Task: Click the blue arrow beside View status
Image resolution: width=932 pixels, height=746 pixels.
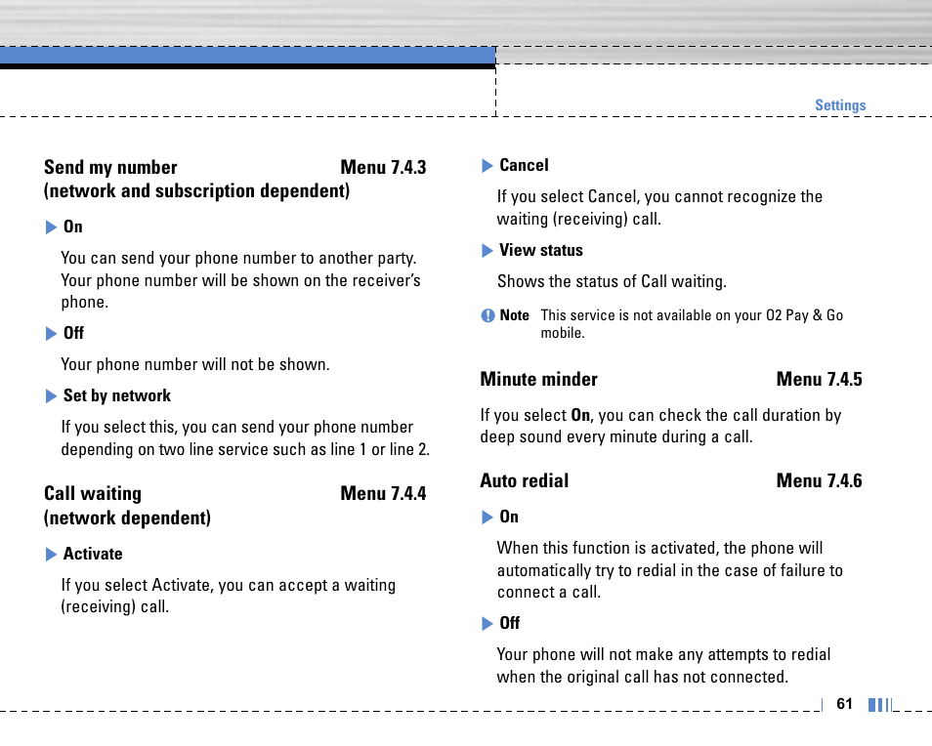Action: [x=487, y=251]
